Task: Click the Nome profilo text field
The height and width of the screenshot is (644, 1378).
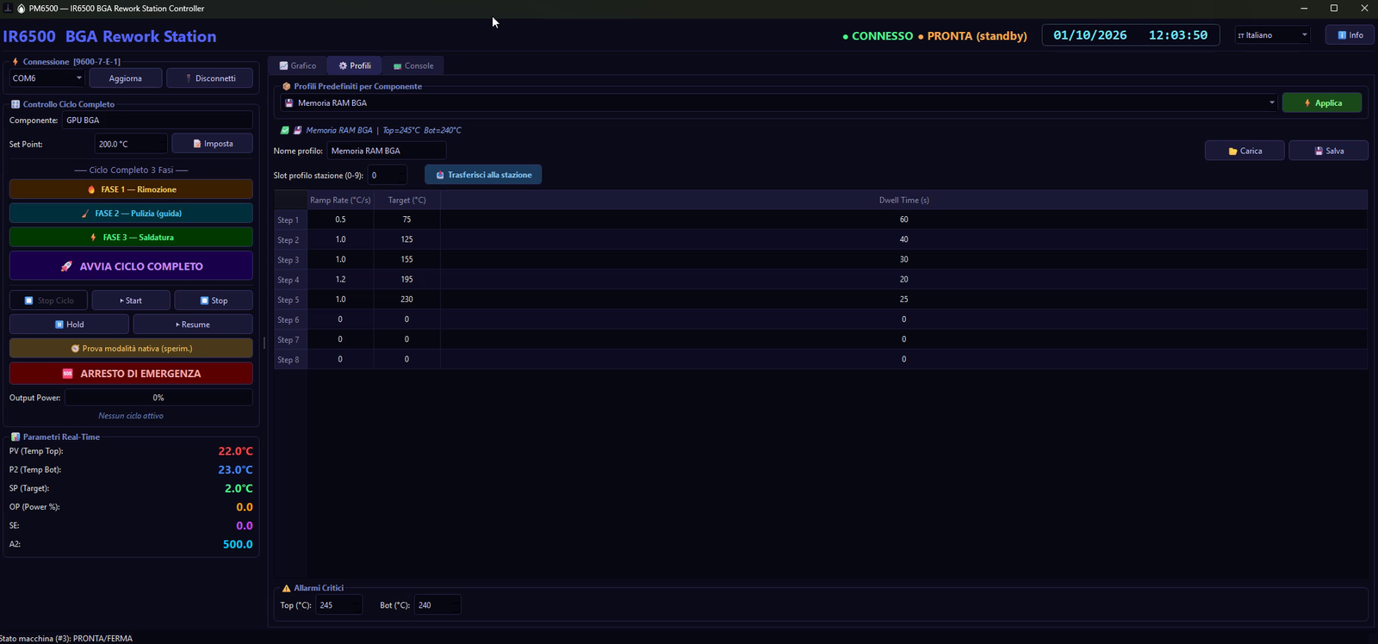Action: (386, 151)
